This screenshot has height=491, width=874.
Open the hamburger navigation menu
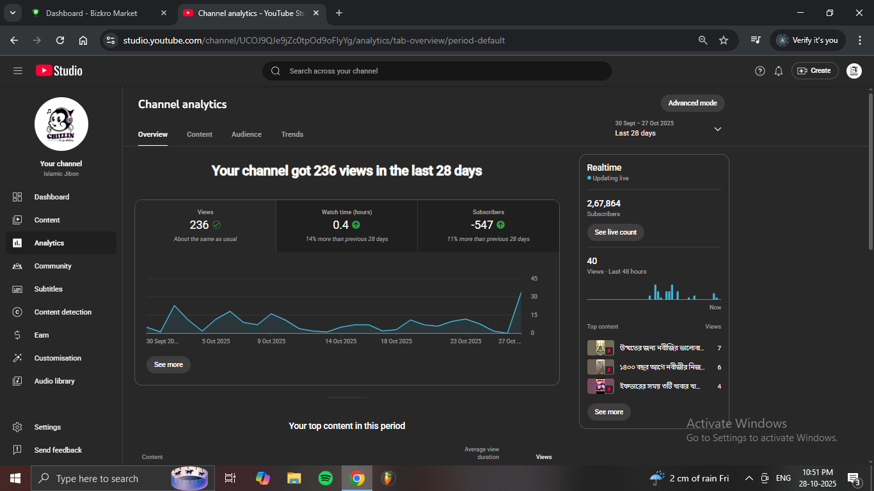(18, 71)
